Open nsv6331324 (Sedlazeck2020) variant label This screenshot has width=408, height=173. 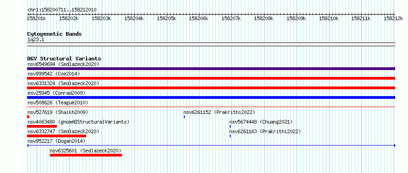[x=63, y=83]
